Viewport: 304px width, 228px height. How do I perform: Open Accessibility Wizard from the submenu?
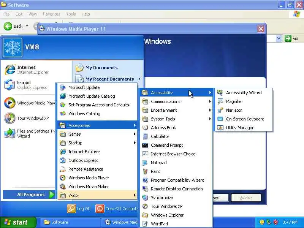click(244, 93)
